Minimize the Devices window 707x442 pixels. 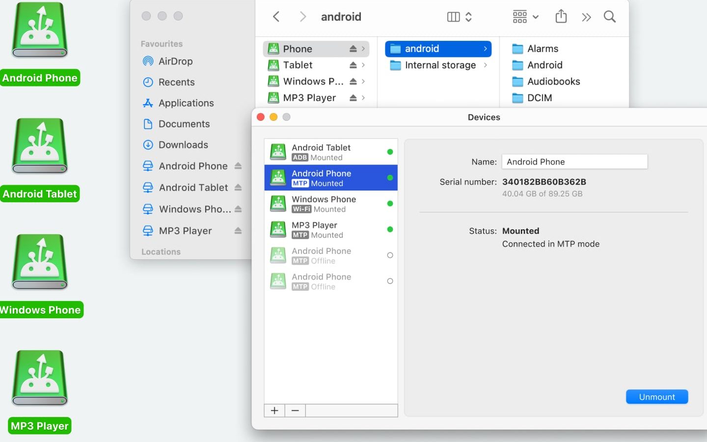point(273,117)
